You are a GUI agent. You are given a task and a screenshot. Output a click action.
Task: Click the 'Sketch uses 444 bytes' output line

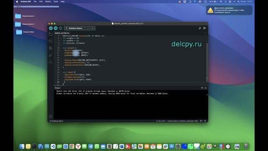93,91
